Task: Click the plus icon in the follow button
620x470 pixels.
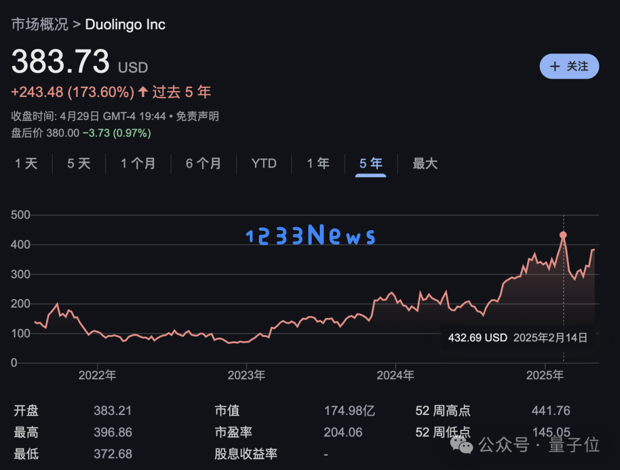Action: click(555, 66)
